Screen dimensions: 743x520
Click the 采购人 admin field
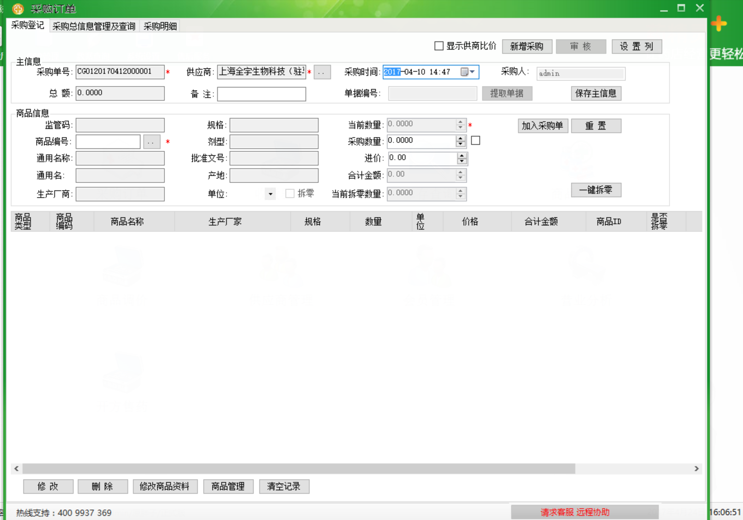[581, 74]
